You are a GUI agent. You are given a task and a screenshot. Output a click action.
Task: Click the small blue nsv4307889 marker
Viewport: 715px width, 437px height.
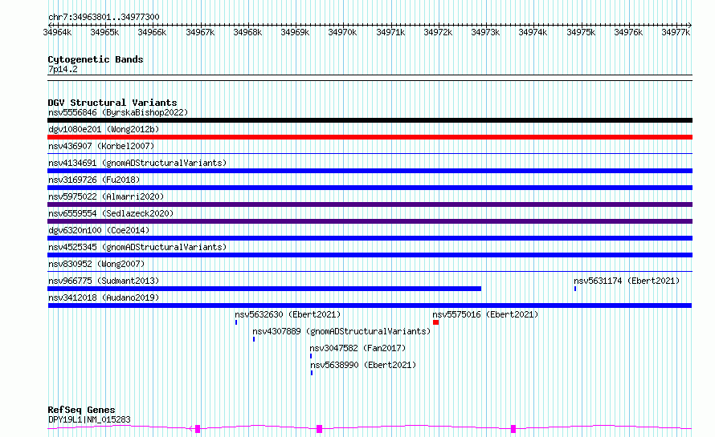pyautogui.click(x=254, y=339)
